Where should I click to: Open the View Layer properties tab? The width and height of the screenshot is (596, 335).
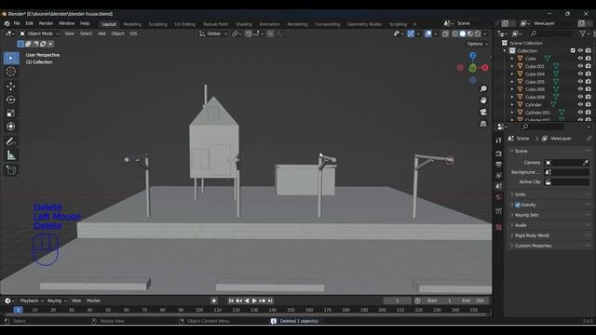click(499, 176)
